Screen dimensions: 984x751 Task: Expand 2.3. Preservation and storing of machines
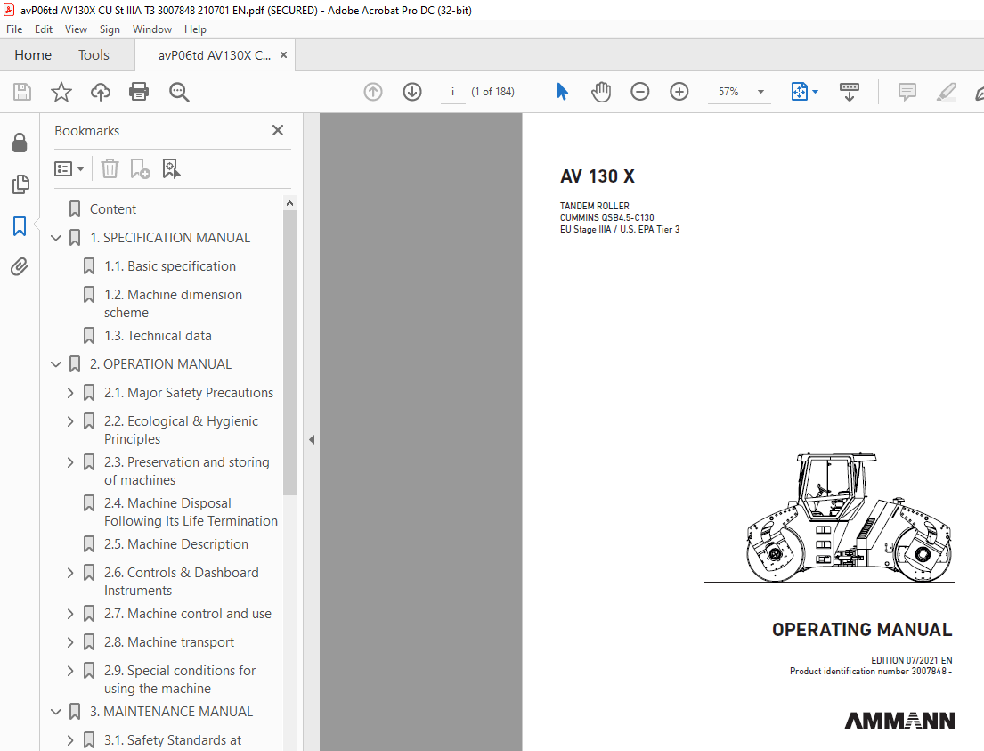click(x=70, y=462)
